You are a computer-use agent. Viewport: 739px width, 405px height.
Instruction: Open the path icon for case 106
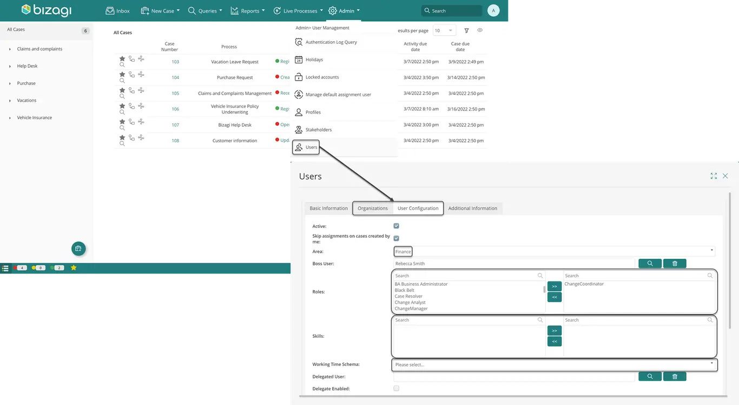(131, 106)
